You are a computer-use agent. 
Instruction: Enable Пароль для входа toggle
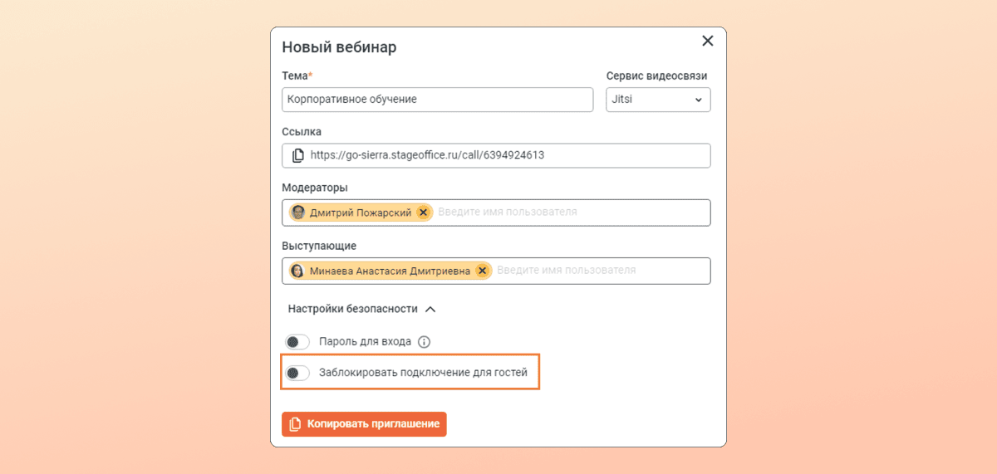pyautogui.click(x=297, y=342)
